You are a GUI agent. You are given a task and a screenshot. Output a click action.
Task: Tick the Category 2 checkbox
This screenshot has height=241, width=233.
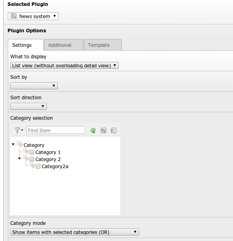[32, 159]
